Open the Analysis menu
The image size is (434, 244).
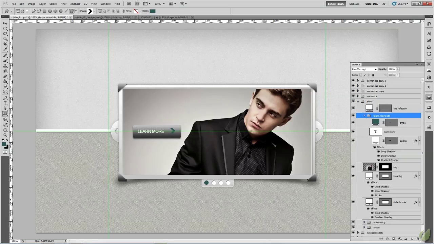point(75,4)
